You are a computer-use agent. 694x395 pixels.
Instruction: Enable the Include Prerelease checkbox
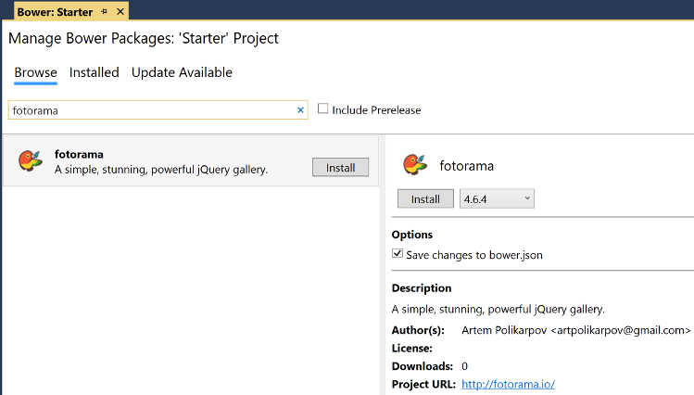[323, 109]
